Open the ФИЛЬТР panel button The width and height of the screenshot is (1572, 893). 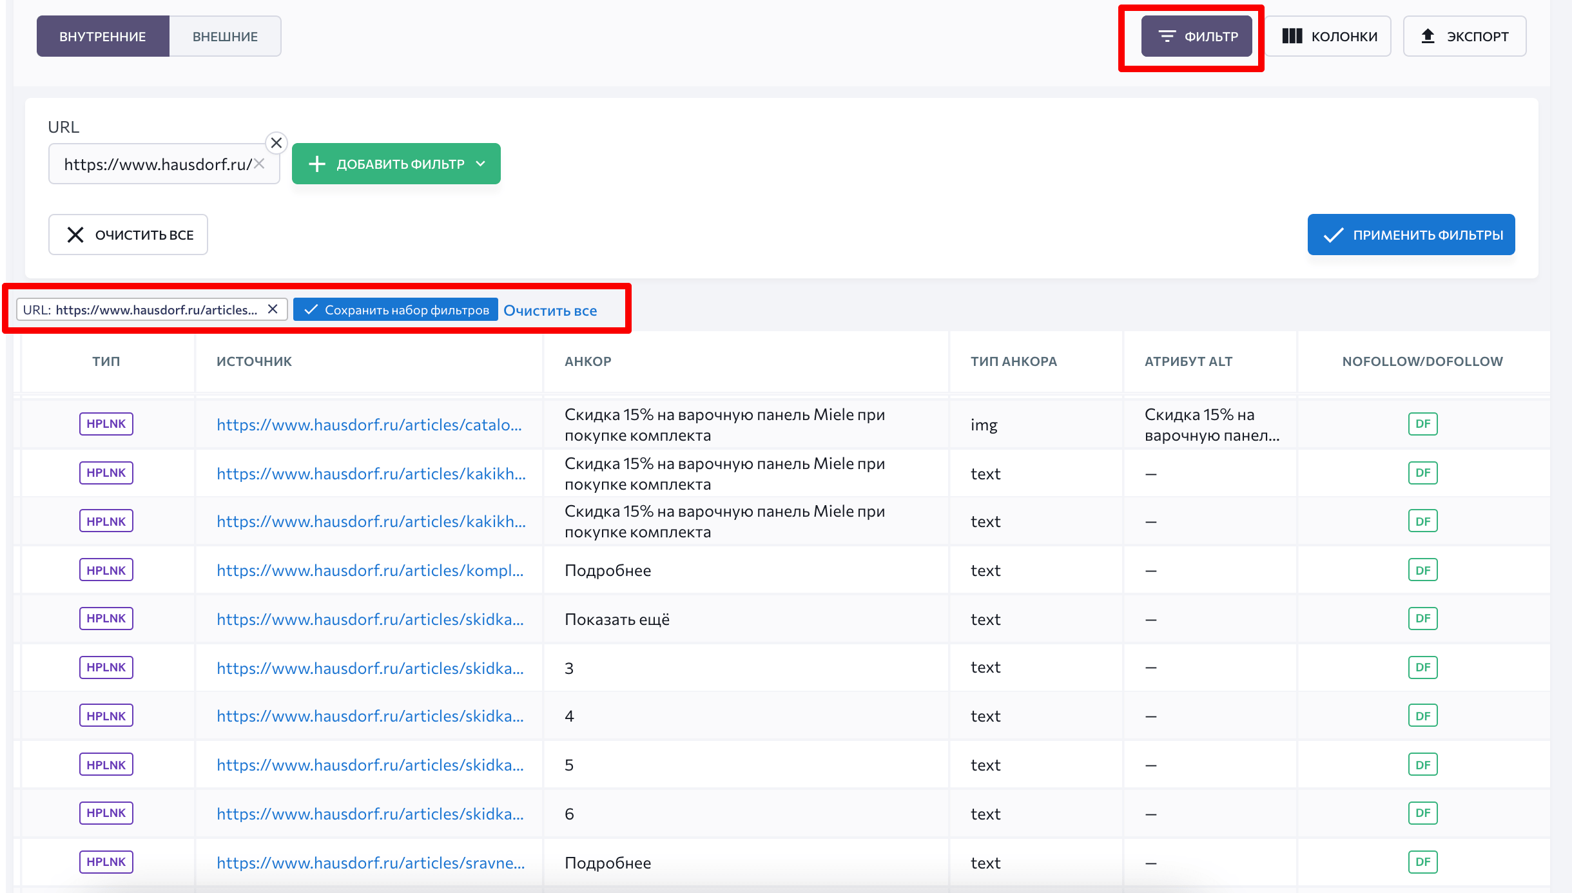1197,37
